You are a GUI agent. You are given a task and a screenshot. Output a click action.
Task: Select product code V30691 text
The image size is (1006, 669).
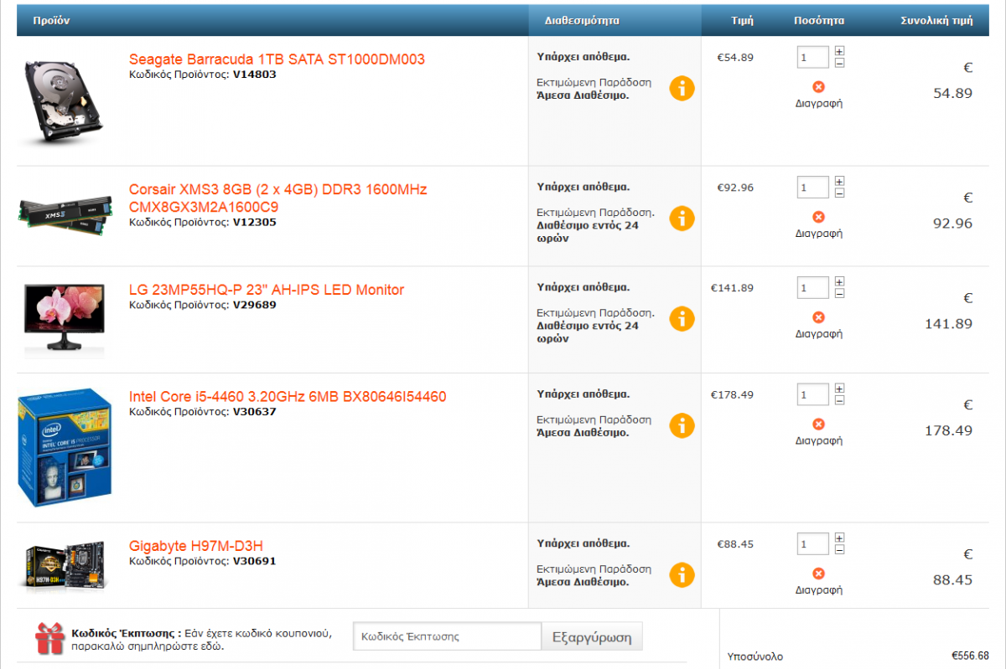tap(254, 561)
